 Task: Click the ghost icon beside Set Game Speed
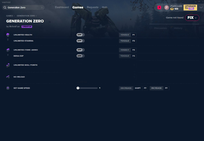[x=8, y=88]
